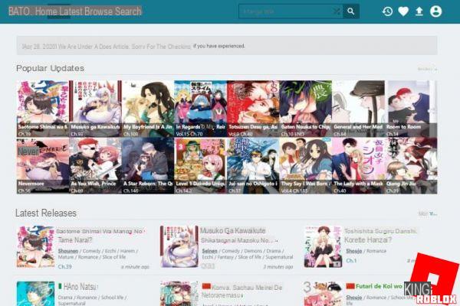Click the upload arrow icon
Screen dimensions: 460x306
(419, 11)
